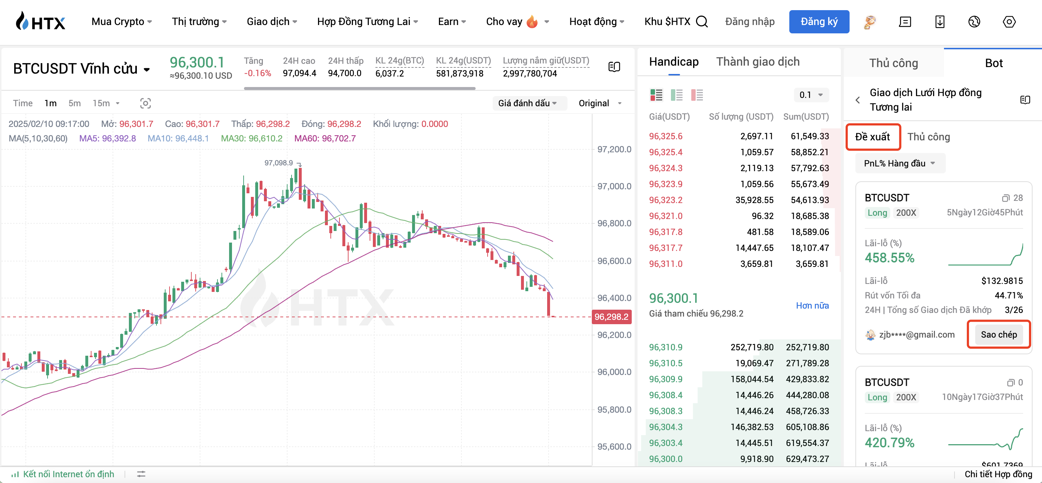Click Lượng nắm giữ(USDT) label
Viewport: 1042px width, 483px height.
pos(546,61)
